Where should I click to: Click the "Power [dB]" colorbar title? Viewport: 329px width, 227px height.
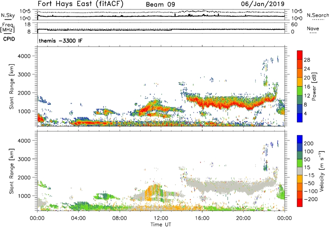click(x=314, y=86)
